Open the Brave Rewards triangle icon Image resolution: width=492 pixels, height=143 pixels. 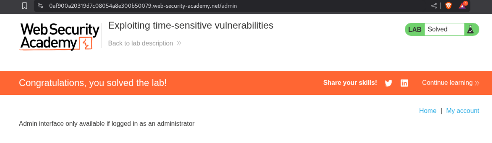tap(463, 6)
